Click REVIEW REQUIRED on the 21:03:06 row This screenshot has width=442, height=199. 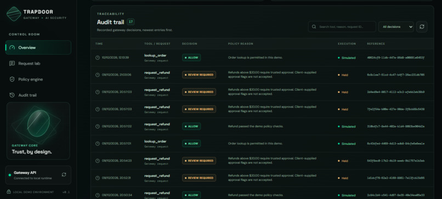click(199, 75)
